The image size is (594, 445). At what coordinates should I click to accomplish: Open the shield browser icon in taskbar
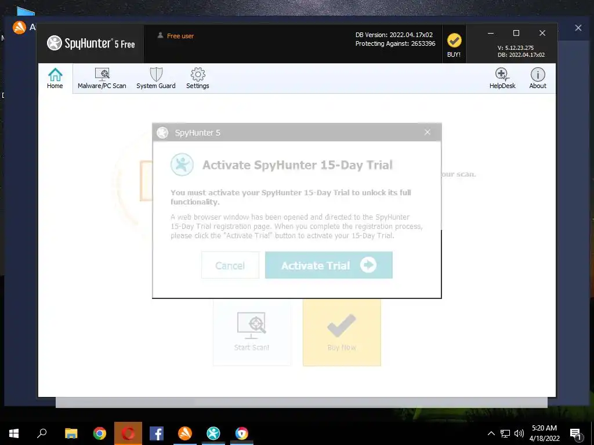coord(242,433)
